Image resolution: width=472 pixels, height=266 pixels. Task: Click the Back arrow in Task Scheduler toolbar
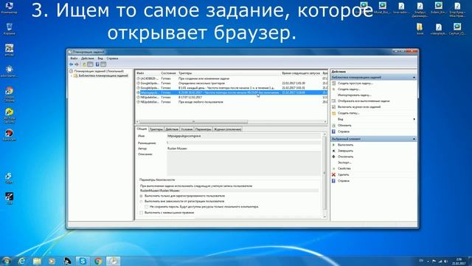click(71, 64)
